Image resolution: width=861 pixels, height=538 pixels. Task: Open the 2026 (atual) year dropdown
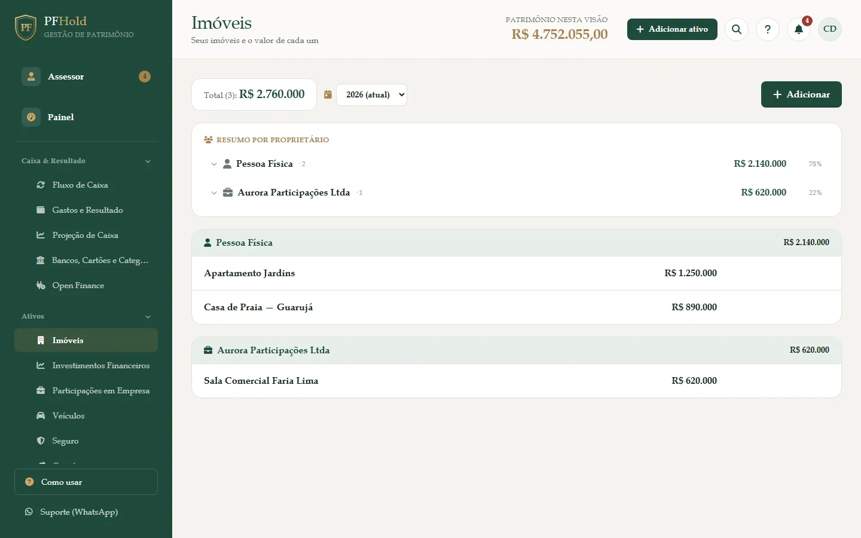[x=372, y=94]
